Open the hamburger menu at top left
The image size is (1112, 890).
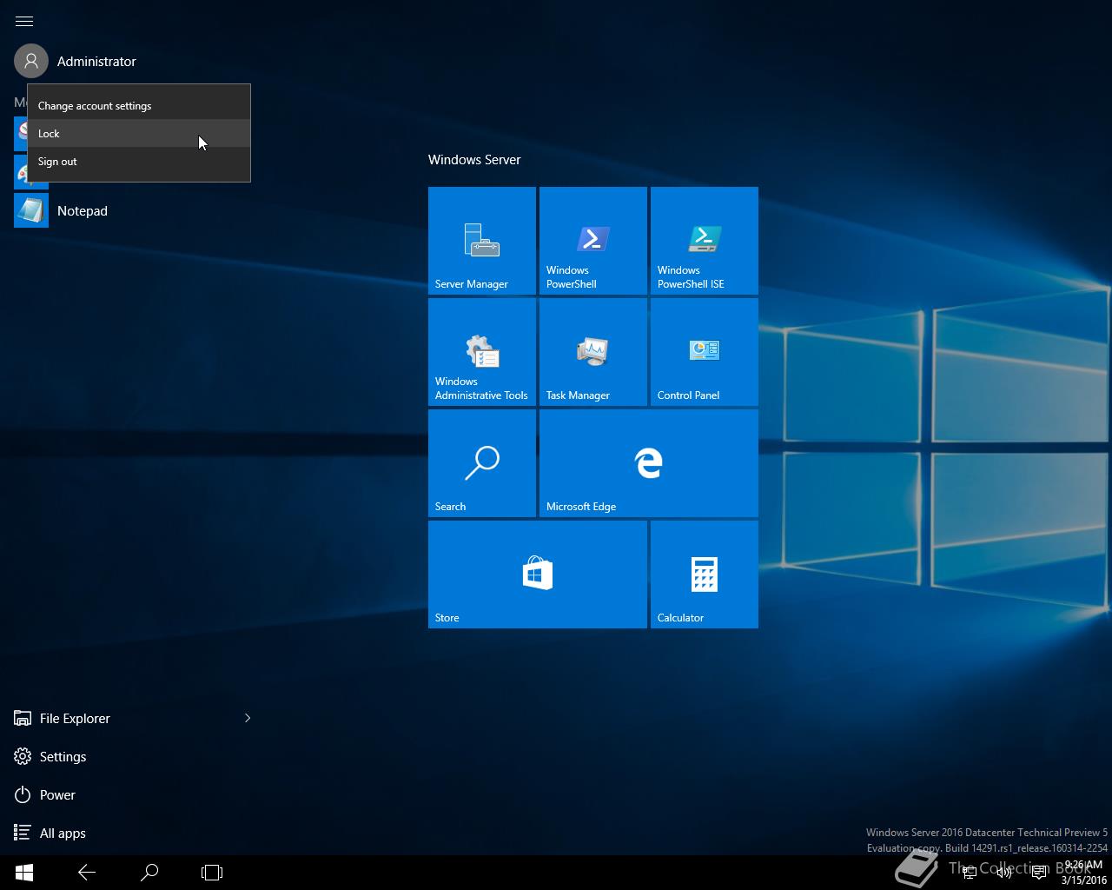point(24,21)
